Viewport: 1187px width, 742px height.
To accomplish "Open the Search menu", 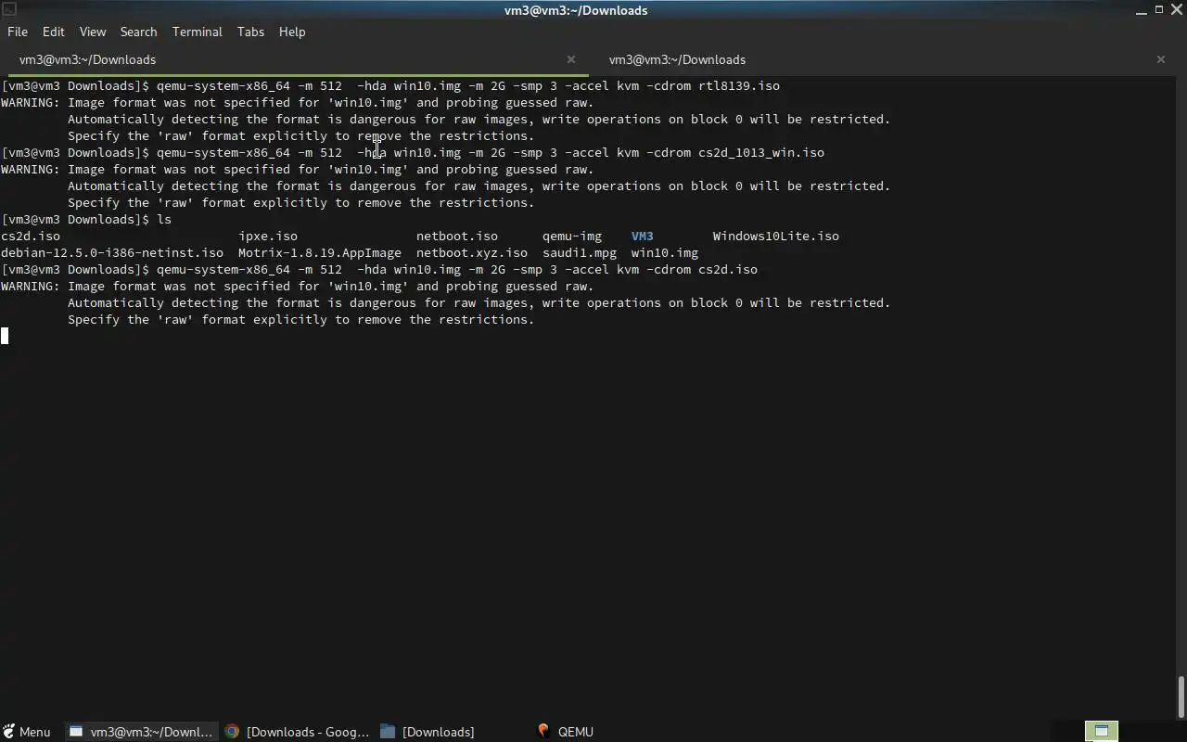I will (x=138, y=32).
